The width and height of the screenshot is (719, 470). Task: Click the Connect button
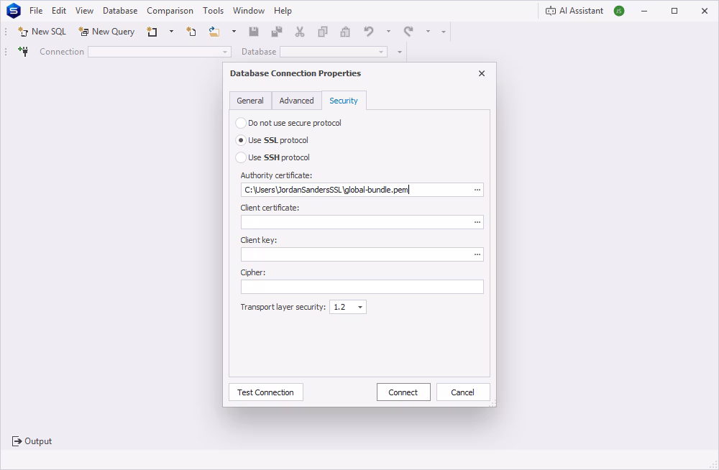tap(403, 392)
